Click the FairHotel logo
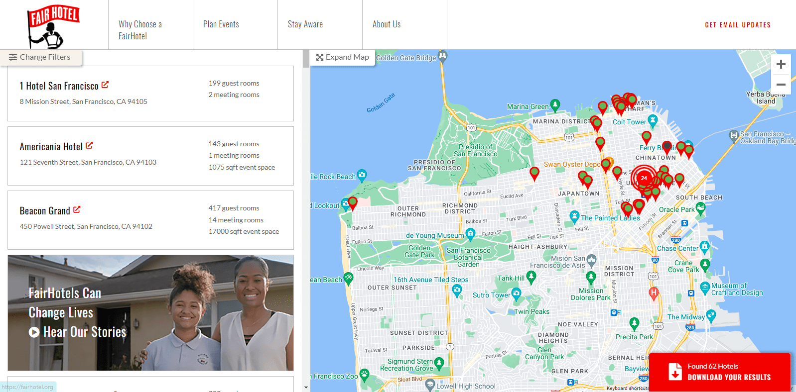 pos(53,26)
